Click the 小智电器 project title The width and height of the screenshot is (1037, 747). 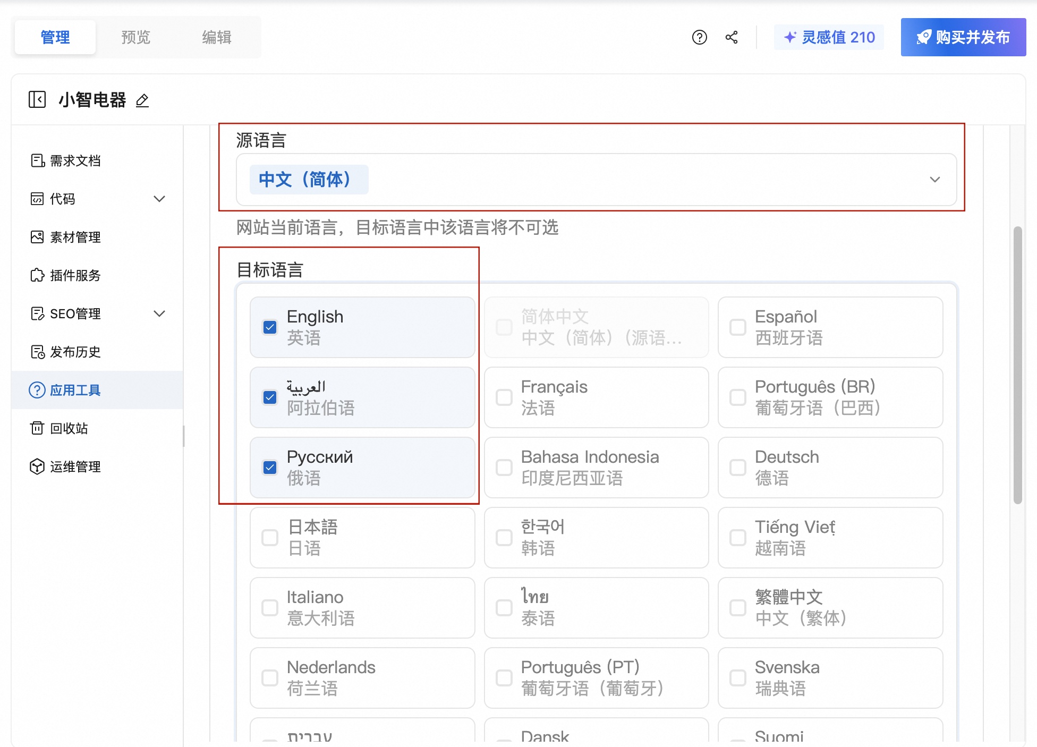pos(92,100)
